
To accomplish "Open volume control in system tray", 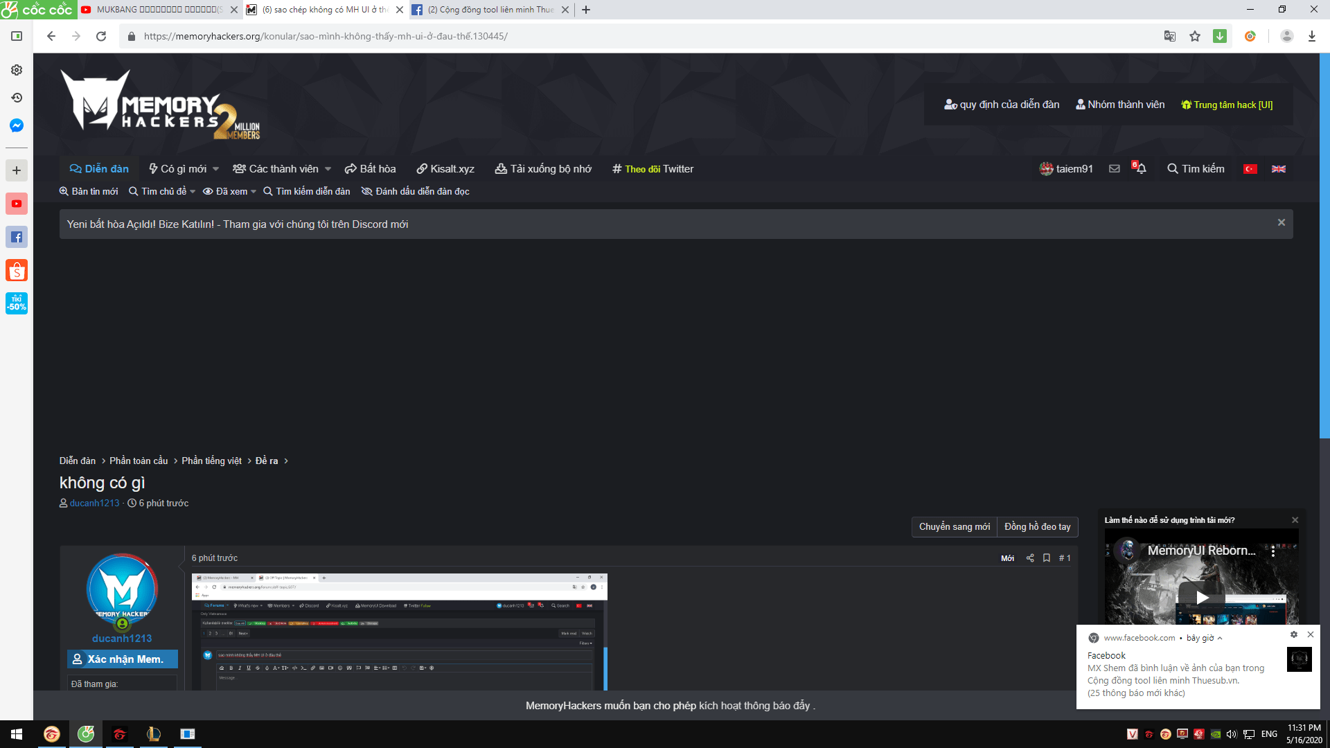I will (x=1232, y=734).
